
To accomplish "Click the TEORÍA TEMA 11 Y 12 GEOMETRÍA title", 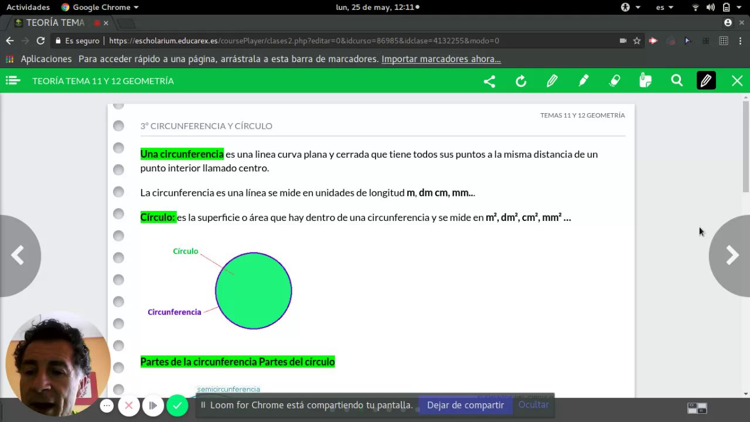I will point(103,81).
